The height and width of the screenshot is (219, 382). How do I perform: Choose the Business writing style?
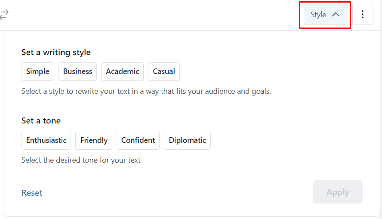coord(77,71)
